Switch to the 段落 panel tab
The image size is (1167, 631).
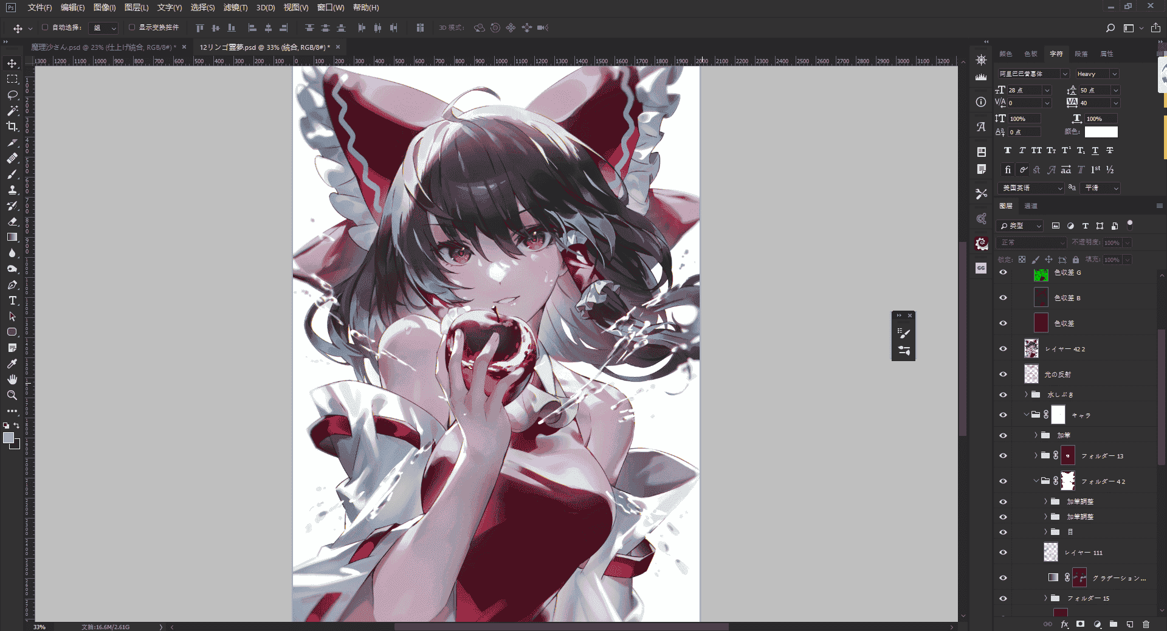[1081, 54]
